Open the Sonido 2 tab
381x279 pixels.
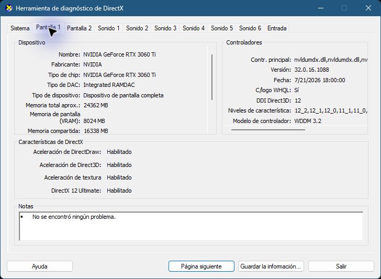[x=137, y=28]
